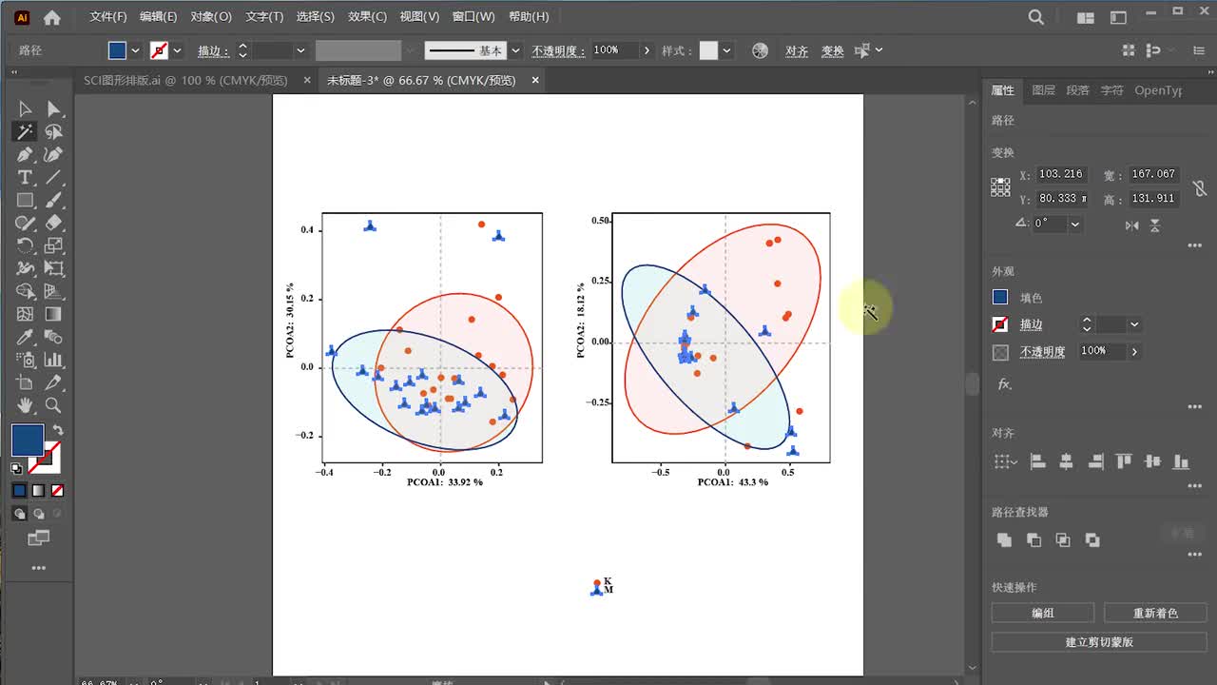Viewport: 1217px width, 685px height.
Task: Select the Rectangle tool
Action: tap(25, 201)
